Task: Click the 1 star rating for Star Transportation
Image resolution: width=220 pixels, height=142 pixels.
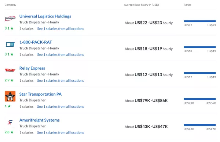Action: (8, 106)
